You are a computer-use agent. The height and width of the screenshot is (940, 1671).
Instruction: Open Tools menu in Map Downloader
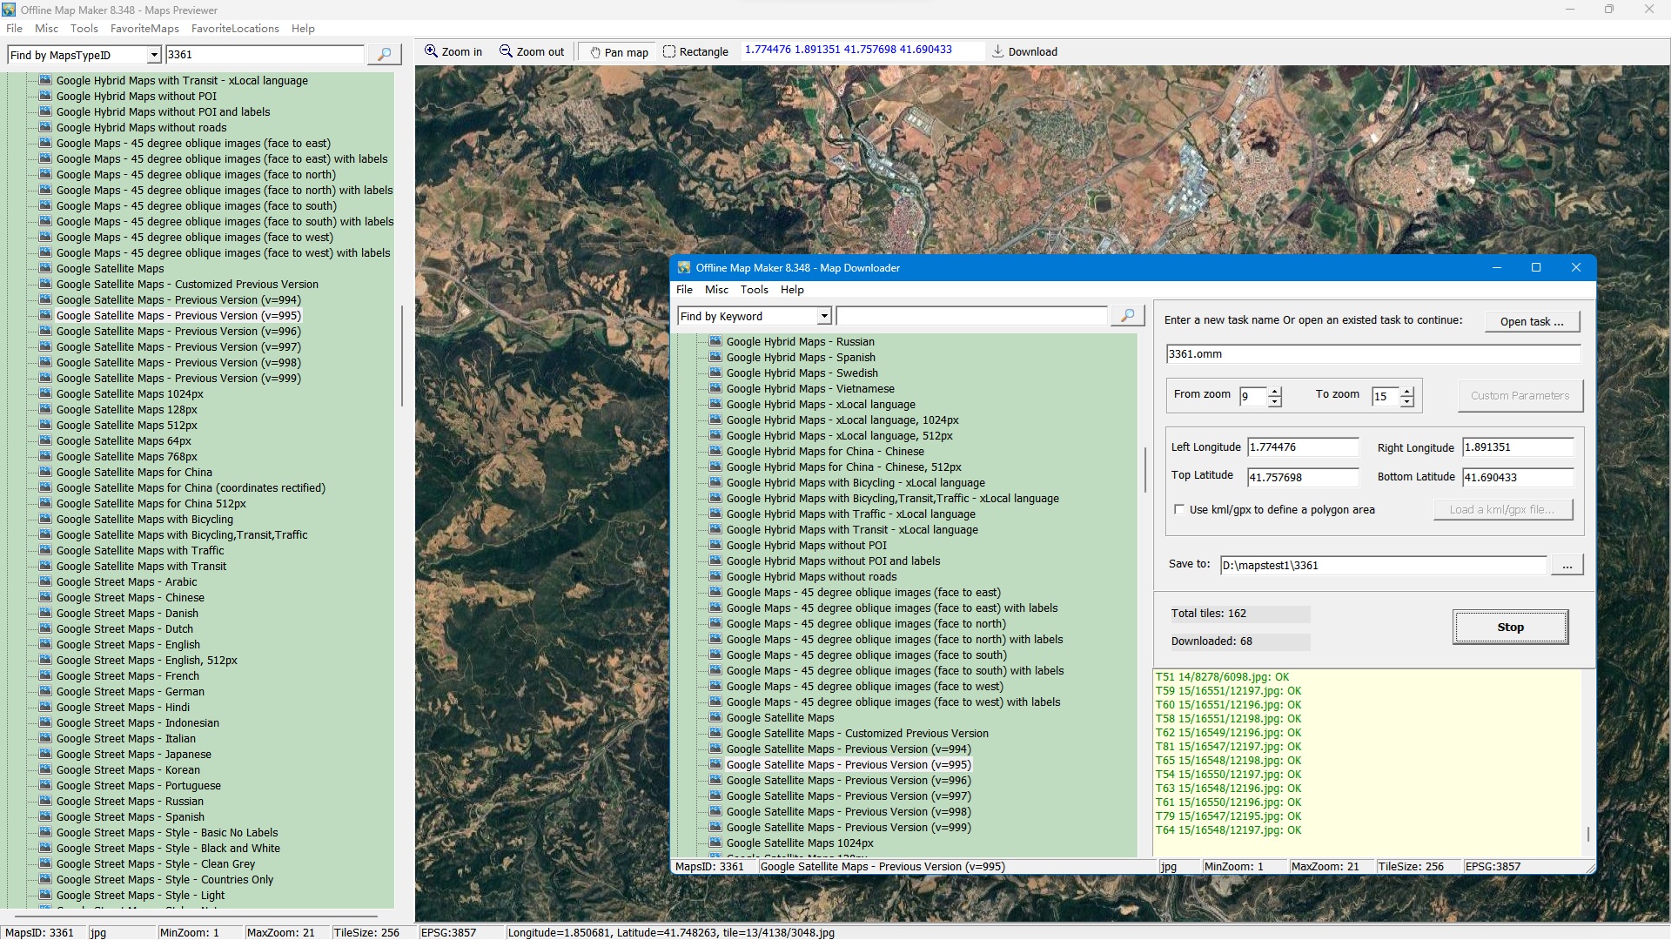(754, 290)
